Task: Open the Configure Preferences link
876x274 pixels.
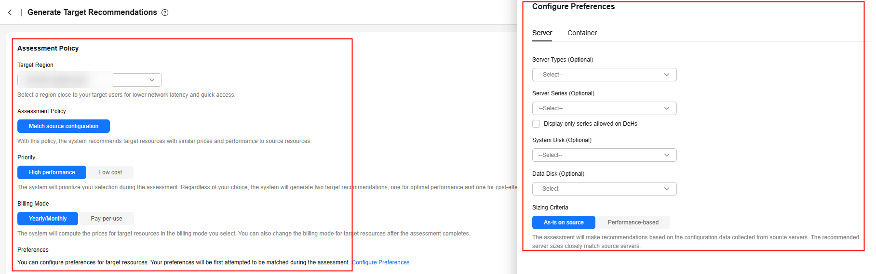Action: pyautogui.click(x=380, y=262)
